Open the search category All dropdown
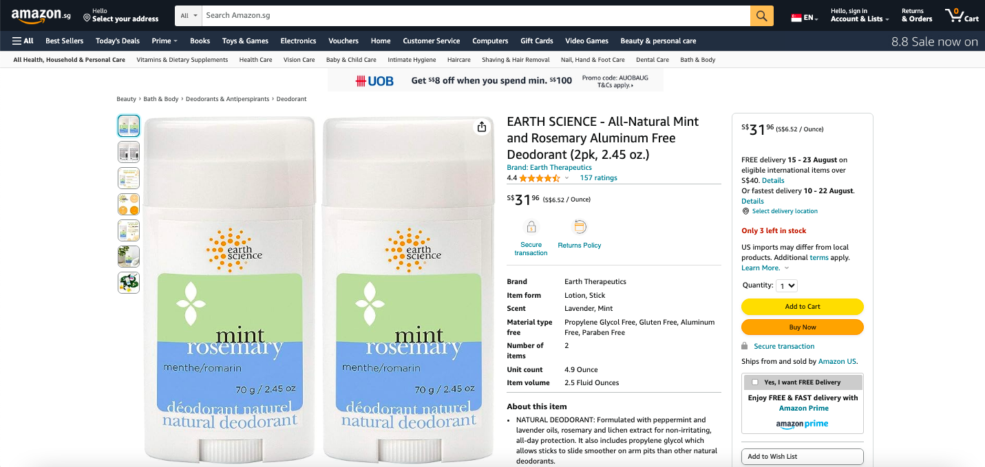This screenshot has height=467, width=985. pyautogui.click(x=189, y=15)
